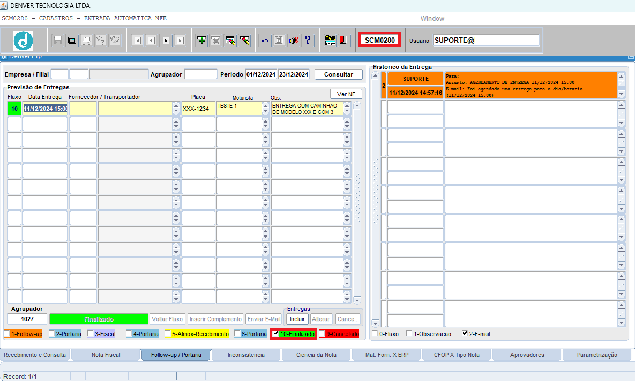Click the undo arrow toolbar icon

(x=264, y=41)
